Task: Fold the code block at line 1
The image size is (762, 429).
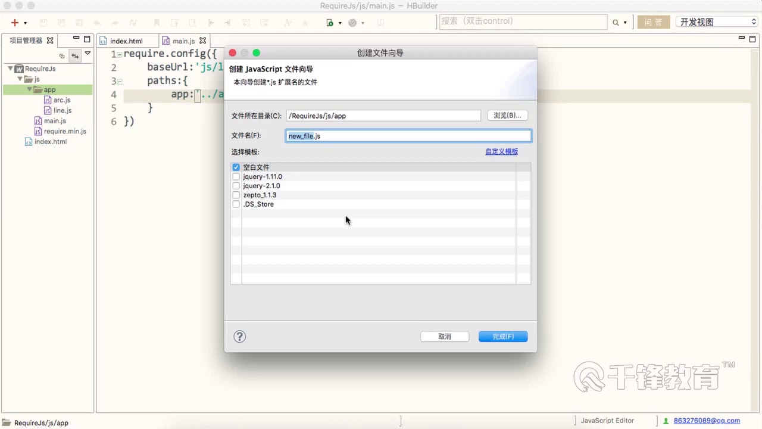Action: [119, 54]
